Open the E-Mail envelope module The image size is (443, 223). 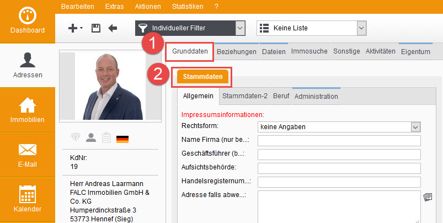pos(27,153)
